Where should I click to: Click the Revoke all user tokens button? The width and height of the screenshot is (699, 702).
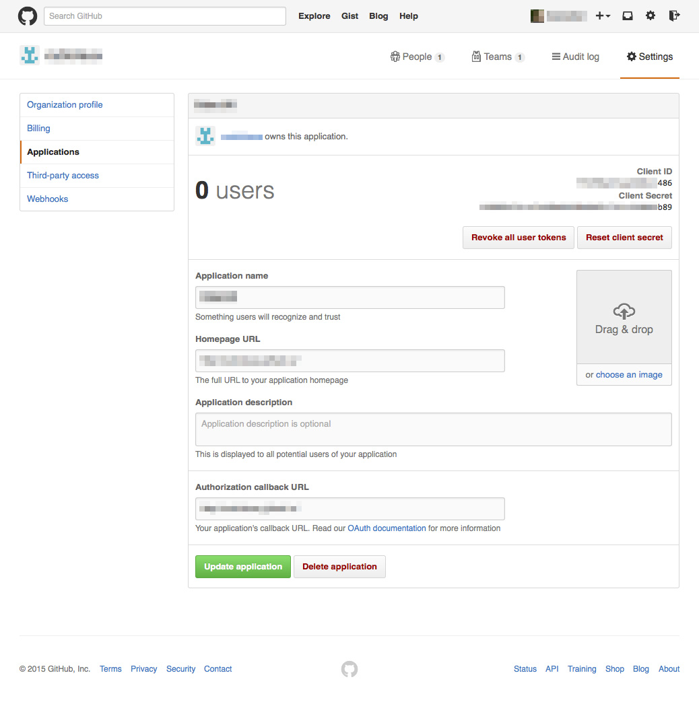(518, 237)
